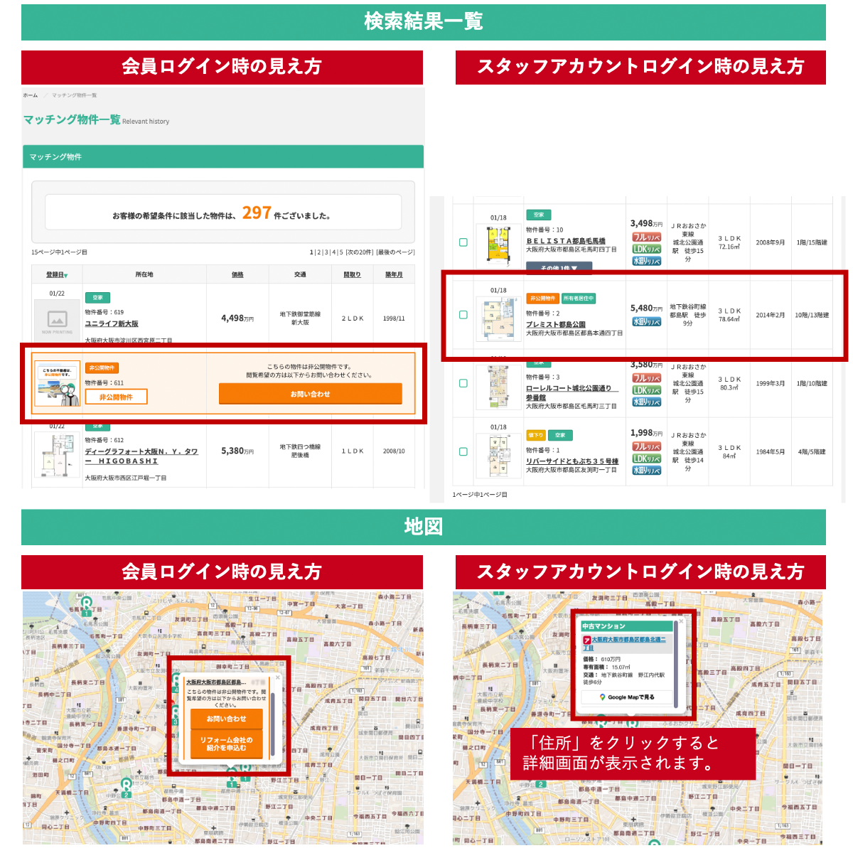Click 水廻りリノベ badge in ローレルコート row
This screenshot has height=853, width=853.
[647, 402]
